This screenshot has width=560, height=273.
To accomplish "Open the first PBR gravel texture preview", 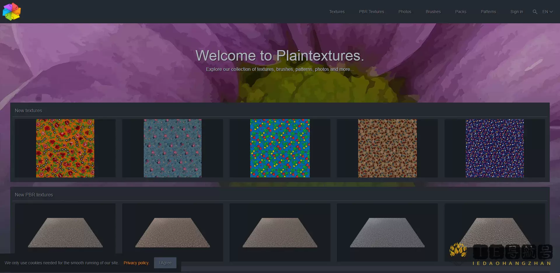I will point(65,233).
